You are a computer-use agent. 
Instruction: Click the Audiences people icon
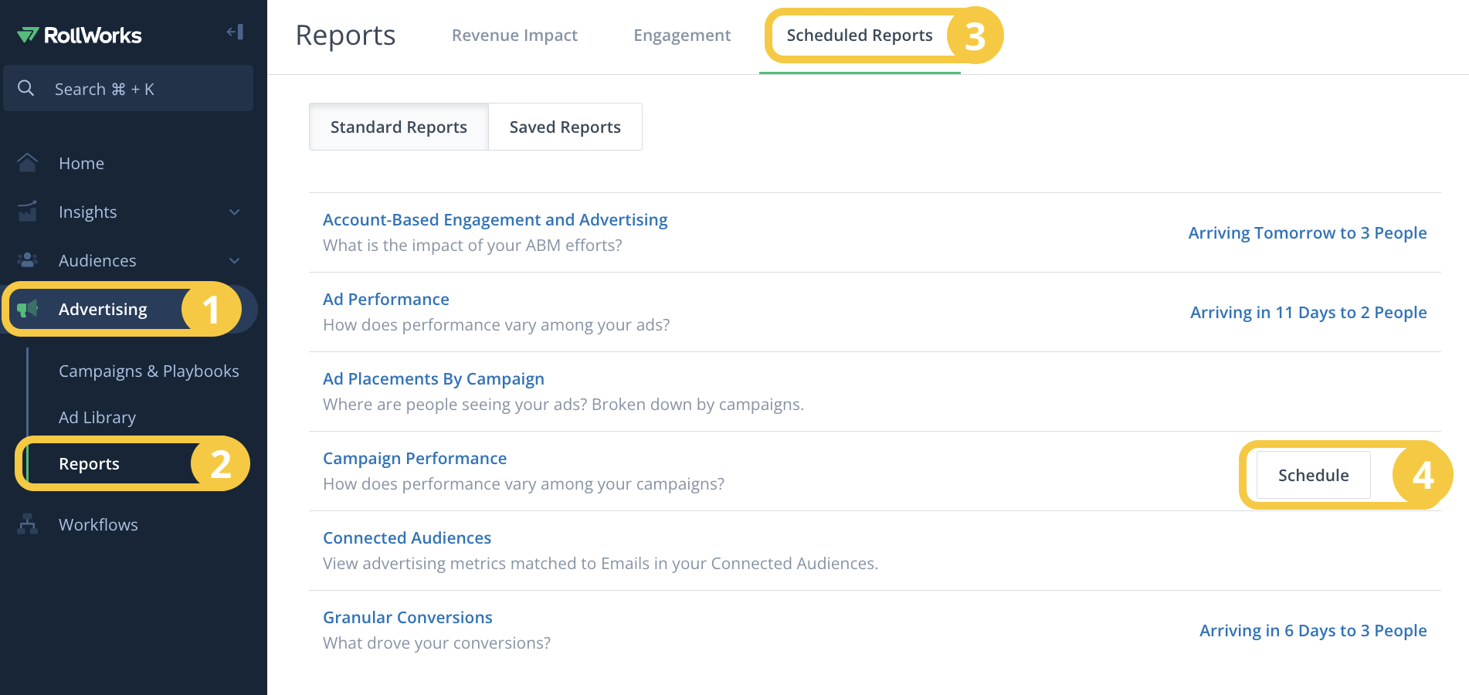[28, 260]
